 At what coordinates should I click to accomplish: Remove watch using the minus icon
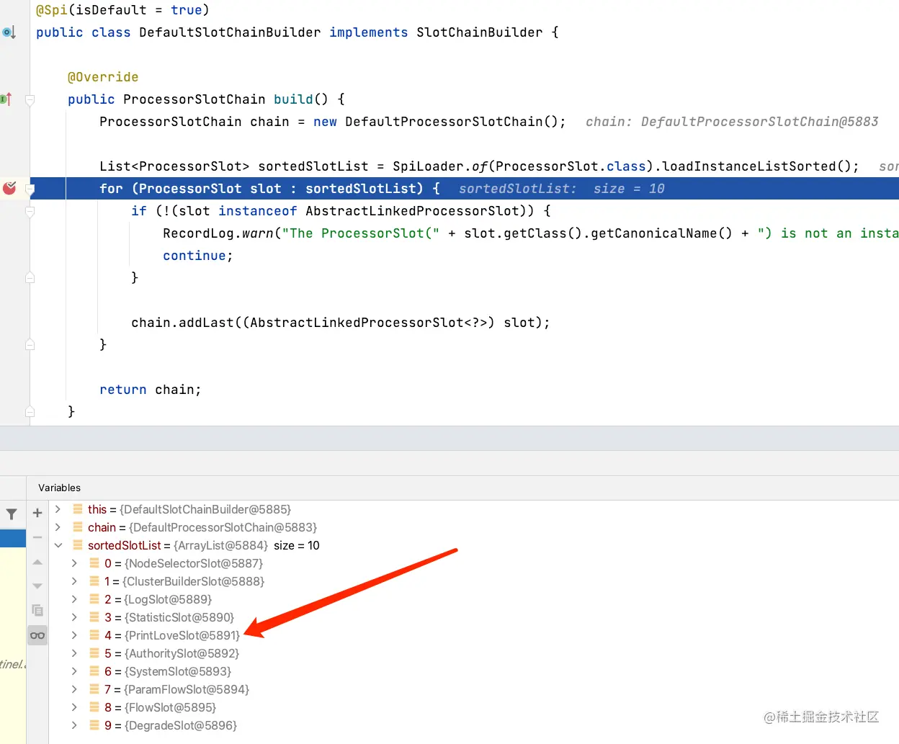[x=37, y=537]
